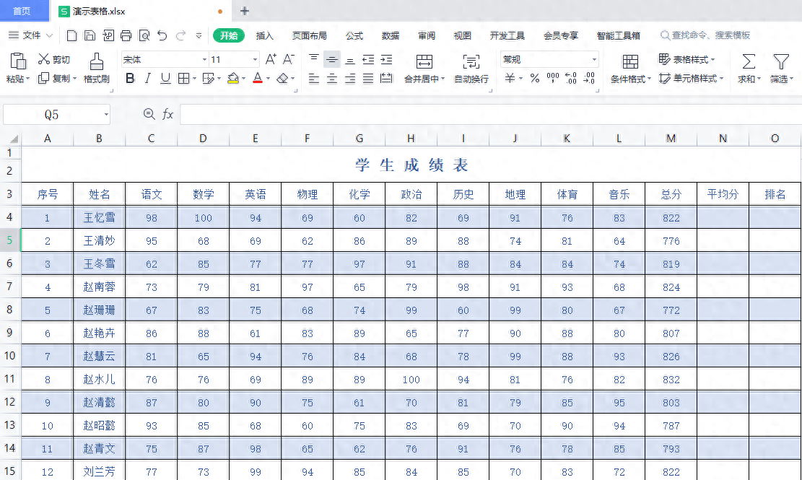Undo the last action
This screenshot has width=802, height=480.
162,35
